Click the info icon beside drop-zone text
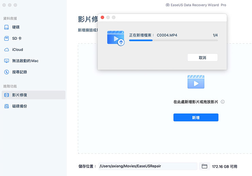252x176 pixels. coord(223,102)
